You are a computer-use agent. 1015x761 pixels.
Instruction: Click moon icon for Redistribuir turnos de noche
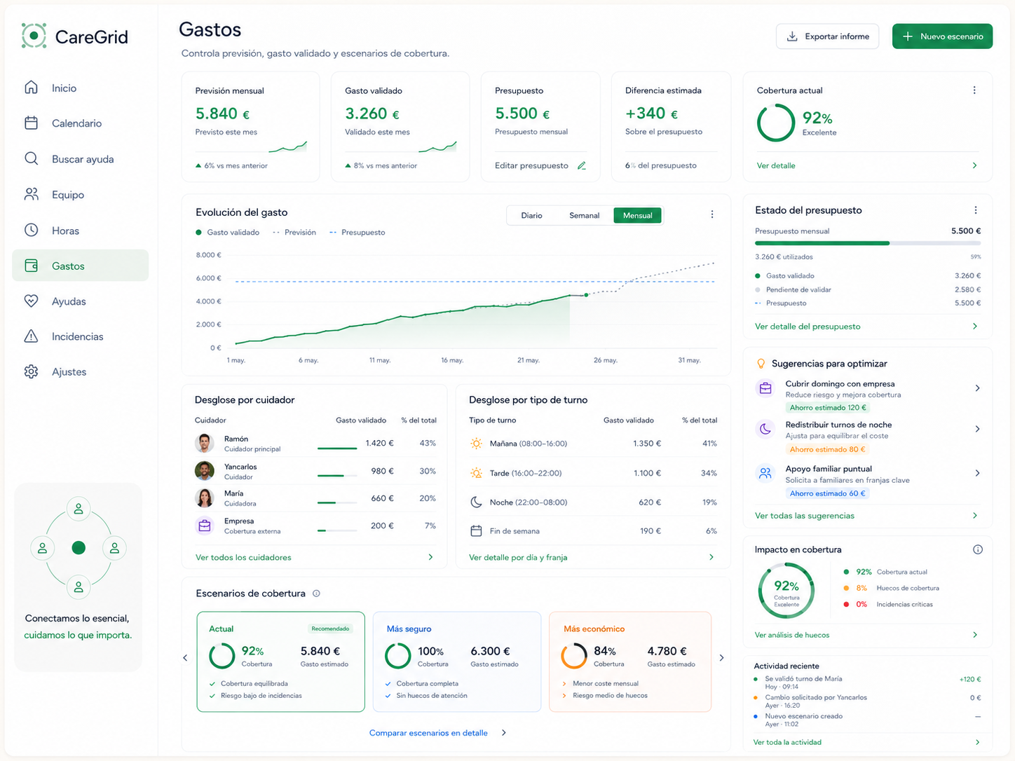(765, 429)
